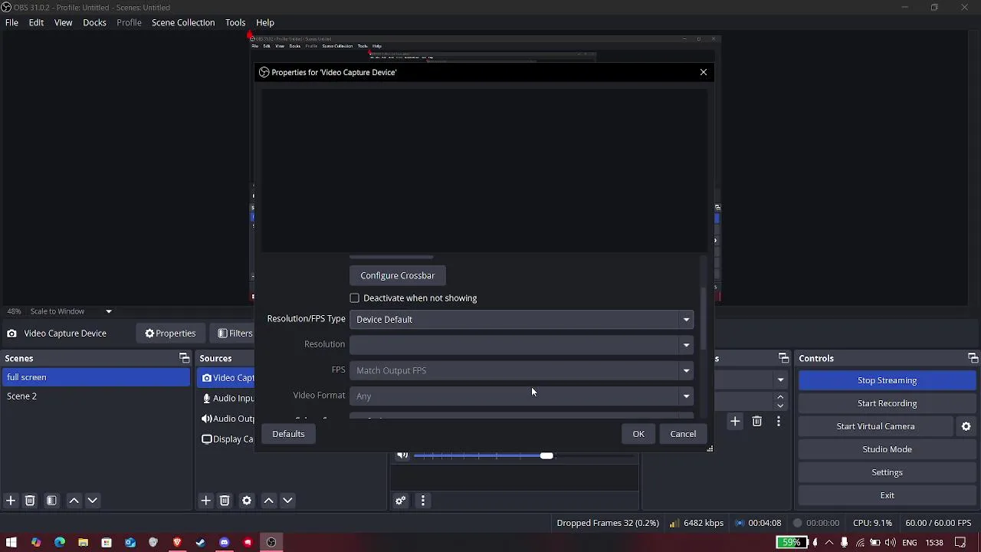Click Configure Crossbar button
Screen dimensions: 981x552
point(398,275)
